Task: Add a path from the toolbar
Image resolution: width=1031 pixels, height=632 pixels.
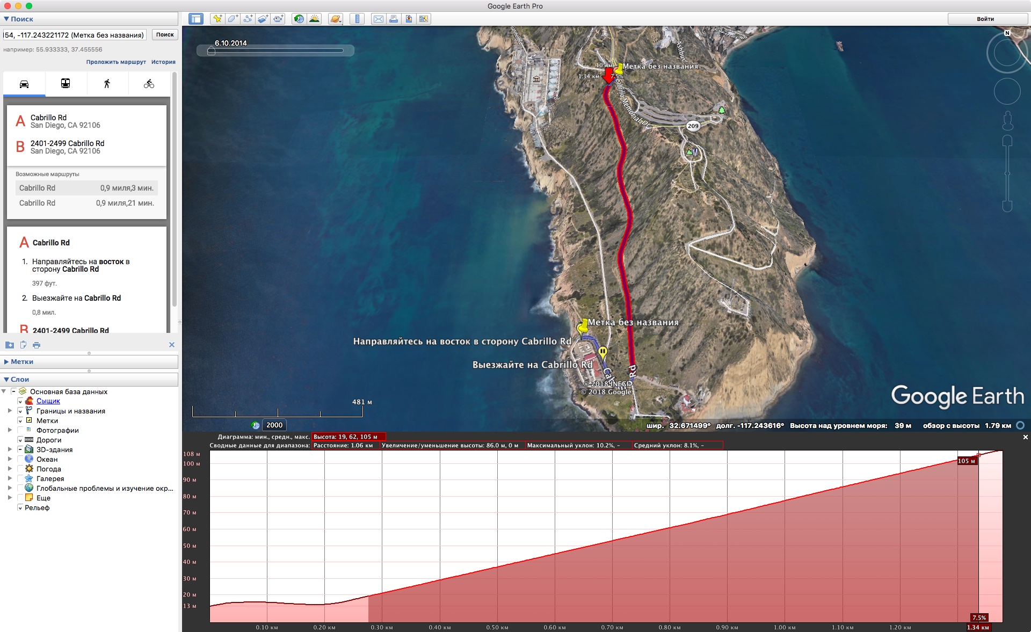Action: coord(248,19)
